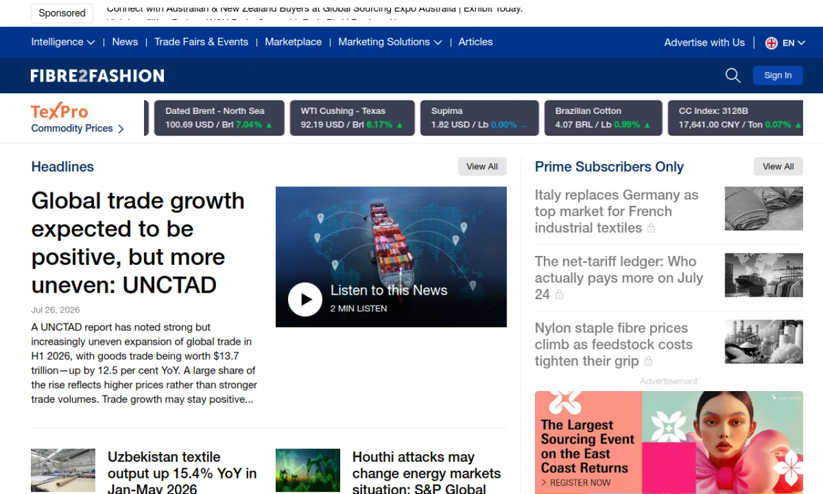Click the Jul 26, 2026 date text
This screenshot has width=823, height=494.
[55, 310]
